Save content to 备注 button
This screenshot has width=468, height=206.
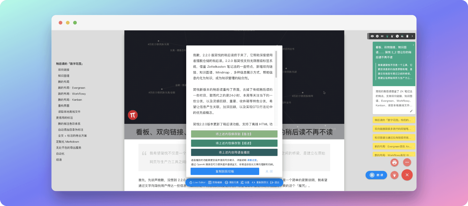click(234, 134)
